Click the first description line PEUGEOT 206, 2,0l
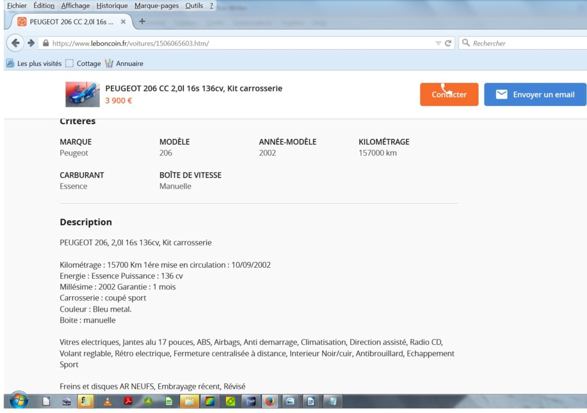 135,243
